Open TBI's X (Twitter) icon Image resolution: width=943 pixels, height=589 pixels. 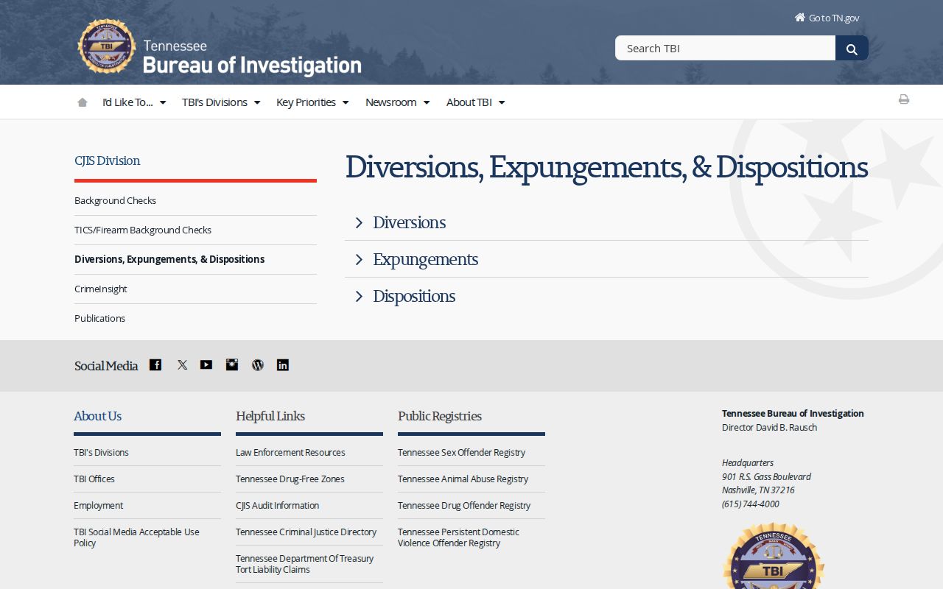(182, 364)
